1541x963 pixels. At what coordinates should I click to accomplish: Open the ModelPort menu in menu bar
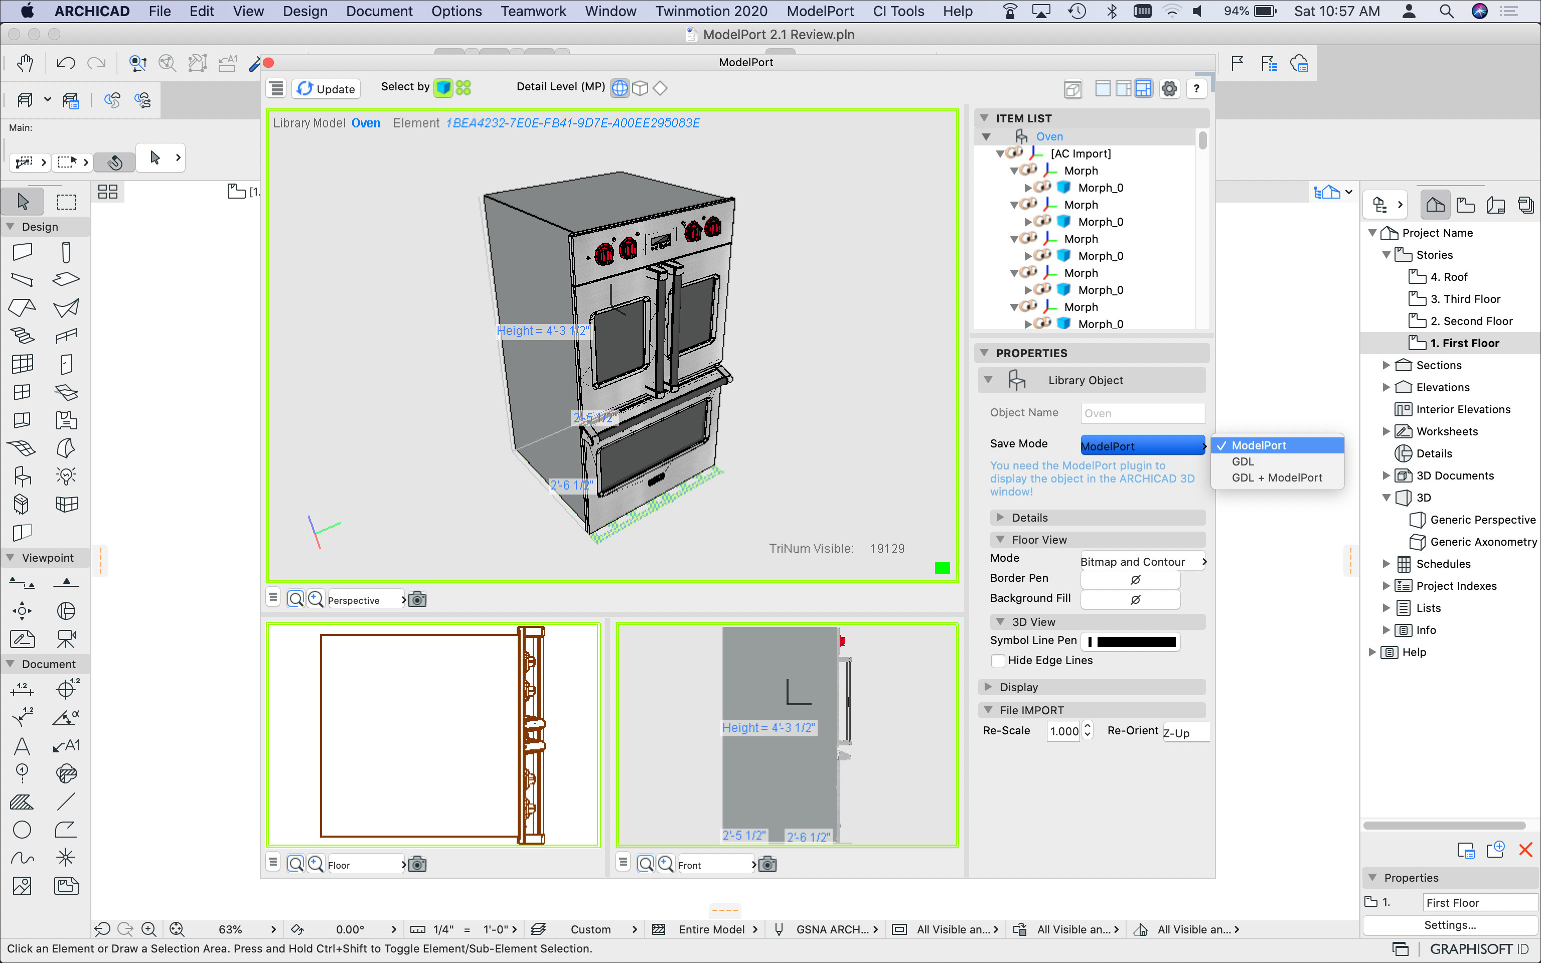(x=820, y=11)
